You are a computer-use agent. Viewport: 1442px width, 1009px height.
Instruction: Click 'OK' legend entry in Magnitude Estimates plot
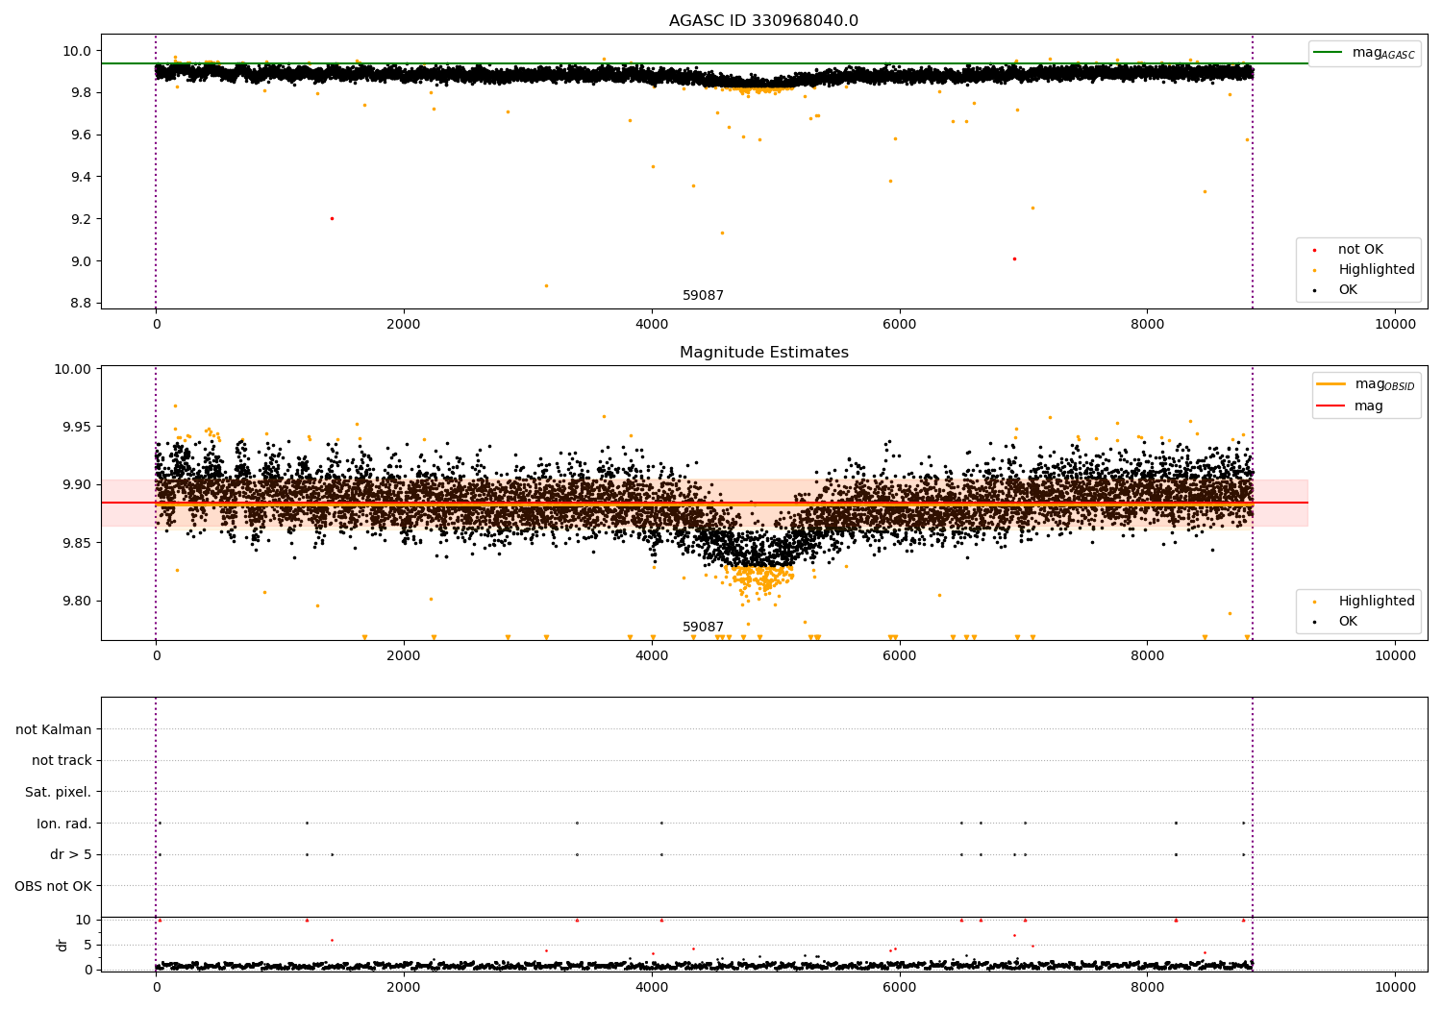coord(1348,622)
